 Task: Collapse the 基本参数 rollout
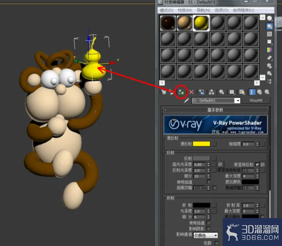coord(216,110)
